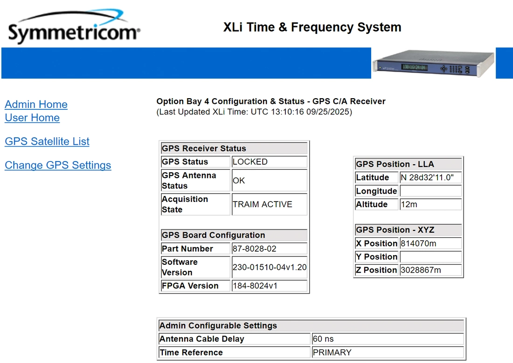Click the Symmetricom logo
The height and width of the screenshot is (363, 513).
74,27
